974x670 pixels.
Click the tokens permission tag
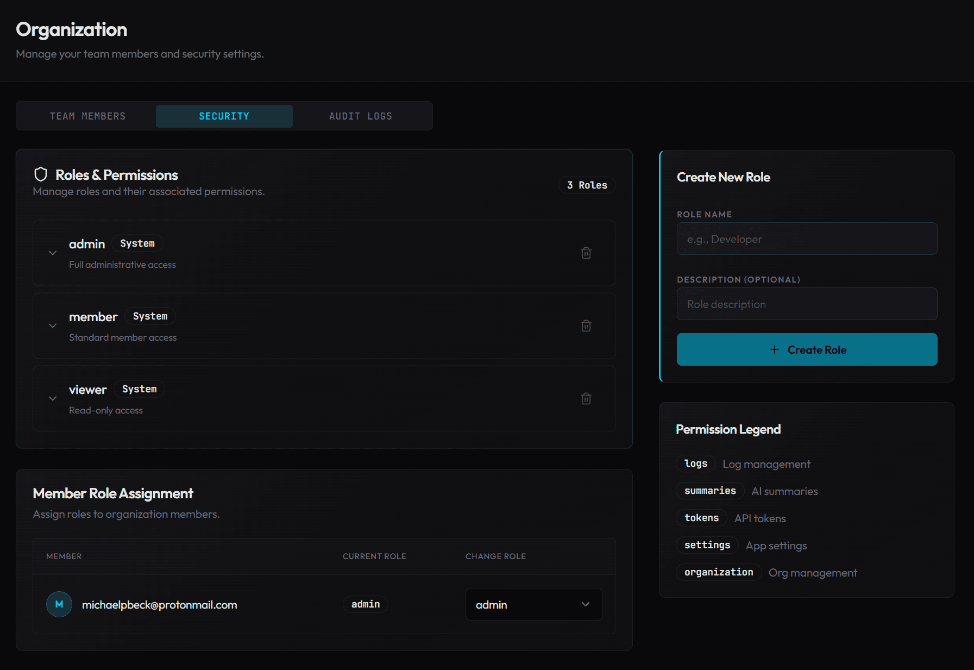(x=701, y=518)
